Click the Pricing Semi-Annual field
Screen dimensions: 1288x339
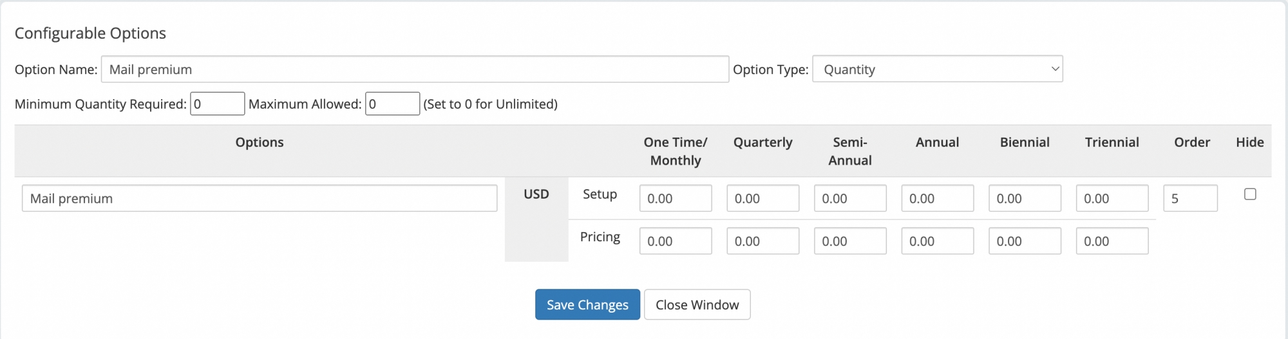[x=850, y=241]
